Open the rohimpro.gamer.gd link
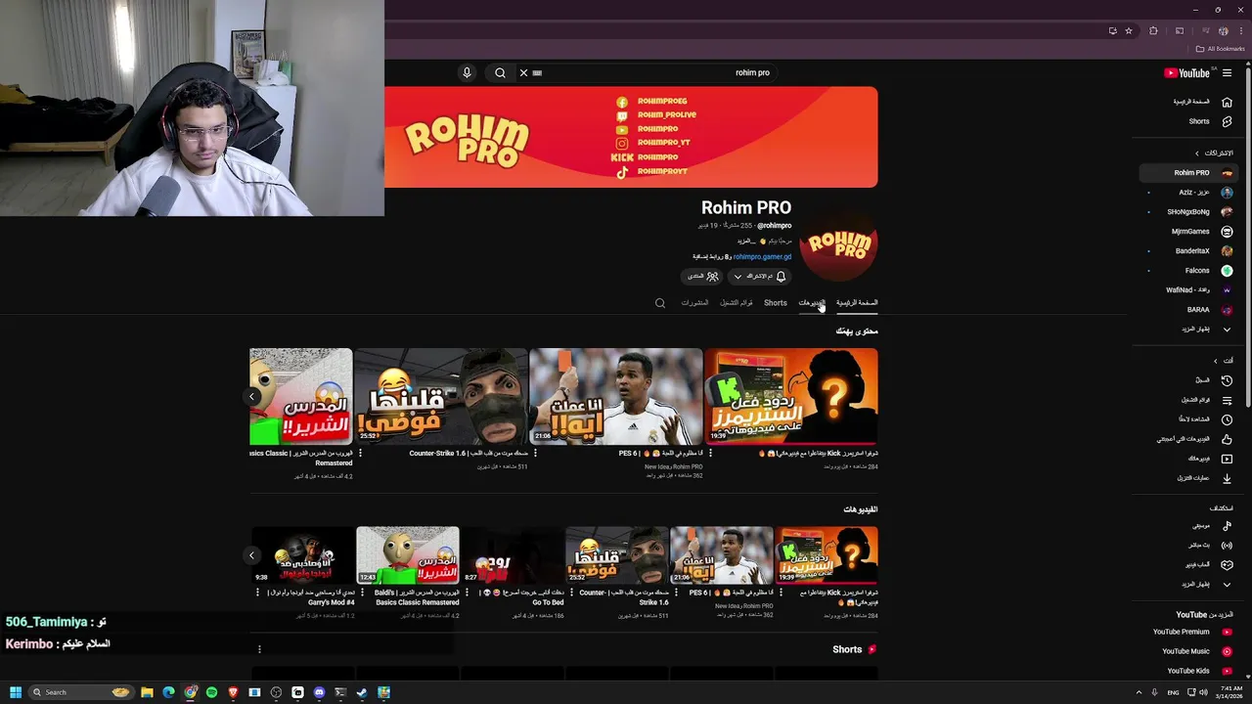 [x=762, y=256]
